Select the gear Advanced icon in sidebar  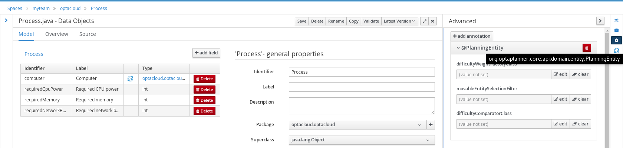coord(616,40)
